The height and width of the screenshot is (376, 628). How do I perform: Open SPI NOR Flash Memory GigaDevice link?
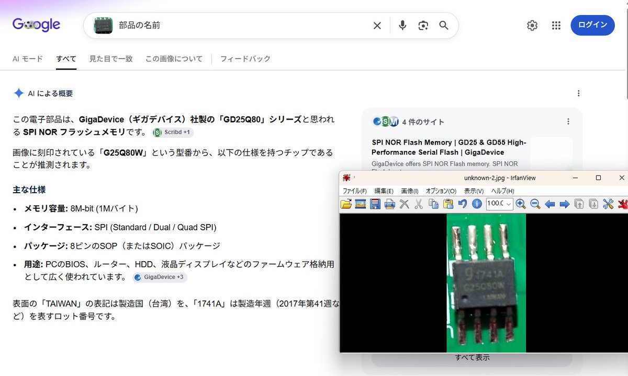[x=449, y=147]
